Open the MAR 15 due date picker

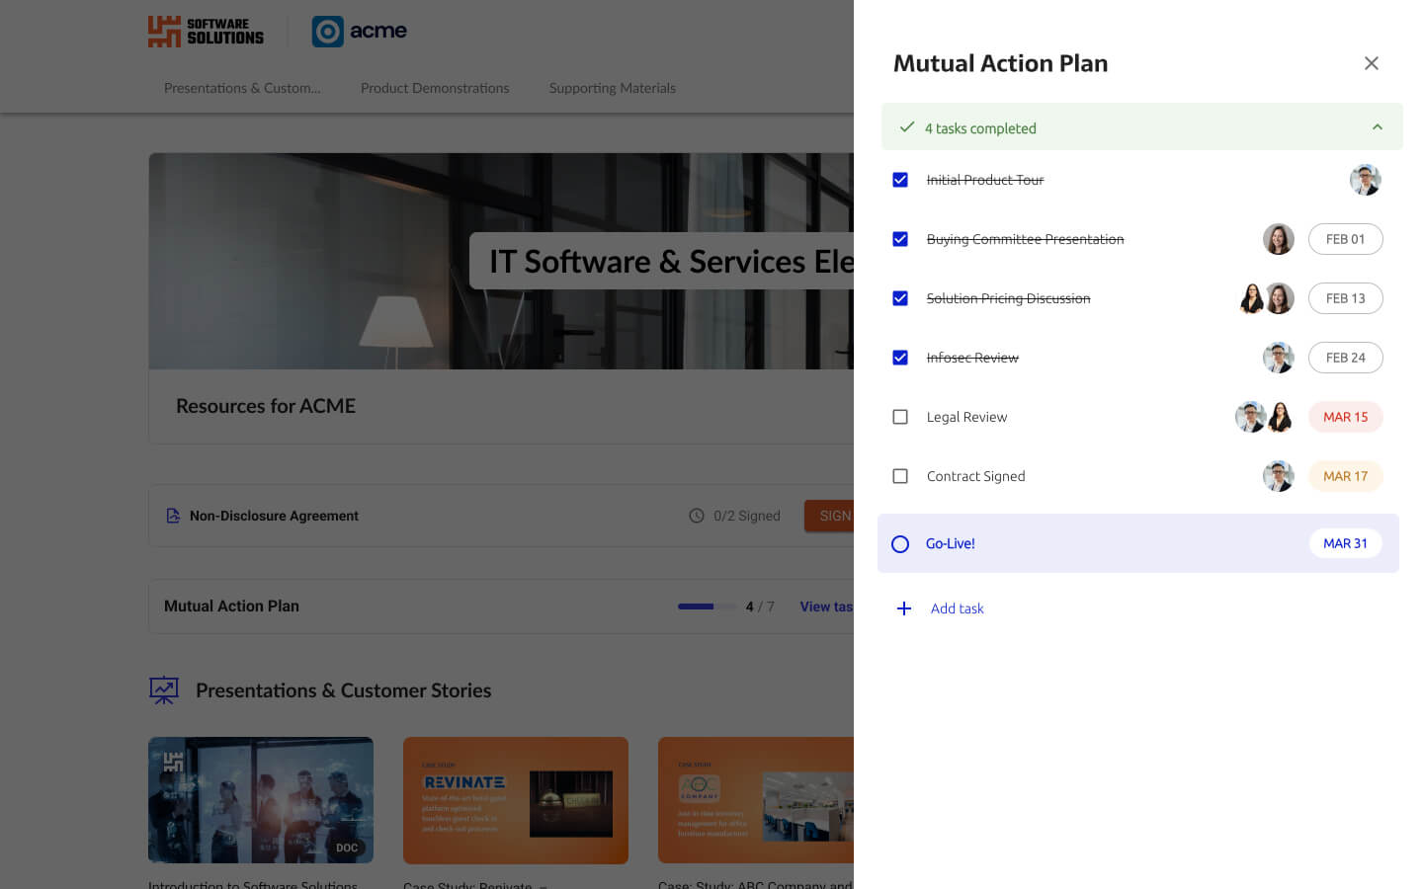[x=1345, y=417]
